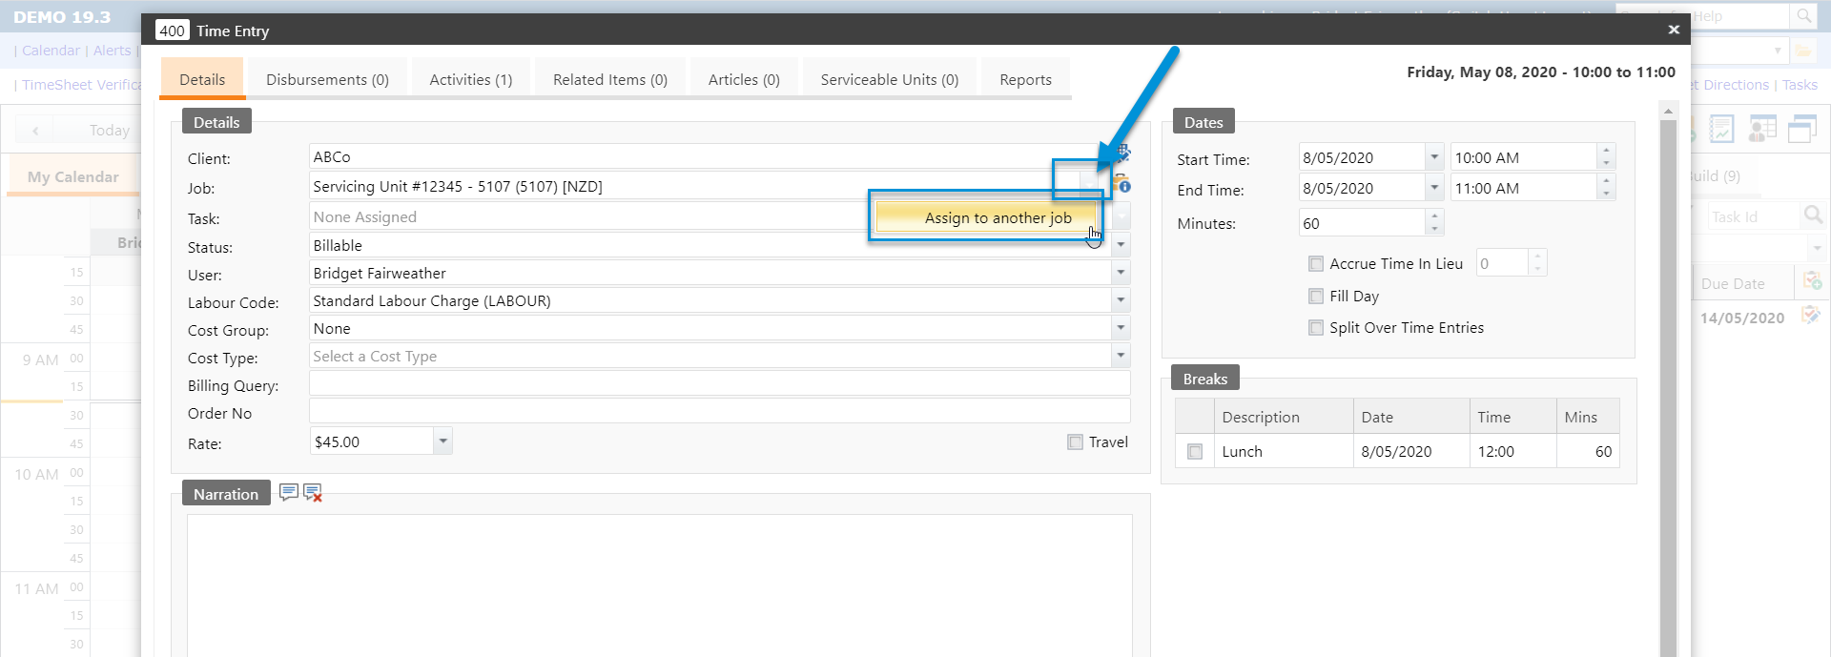This screenshot has height=657, width=1831.
Task: Click the Mins column header in Breaks
Action: click(x=1587, y=417)
